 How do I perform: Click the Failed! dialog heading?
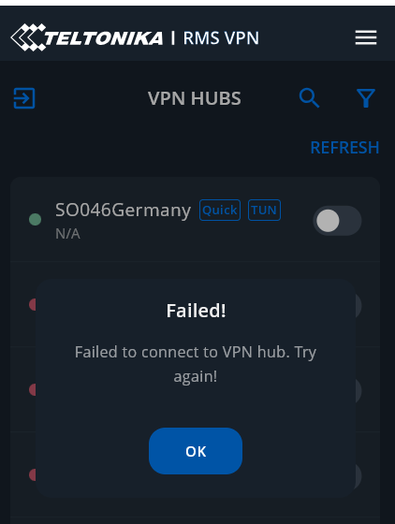coord(197,311)
